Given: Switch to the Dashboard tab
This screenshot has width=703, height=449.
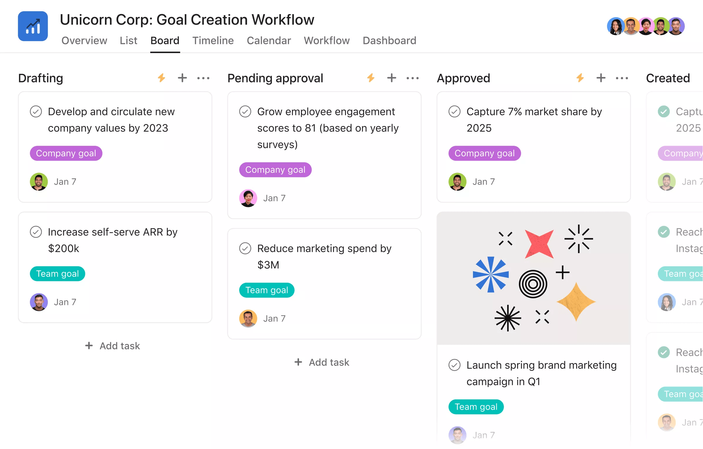Looking at the screenshot, I should click(389, 40).
